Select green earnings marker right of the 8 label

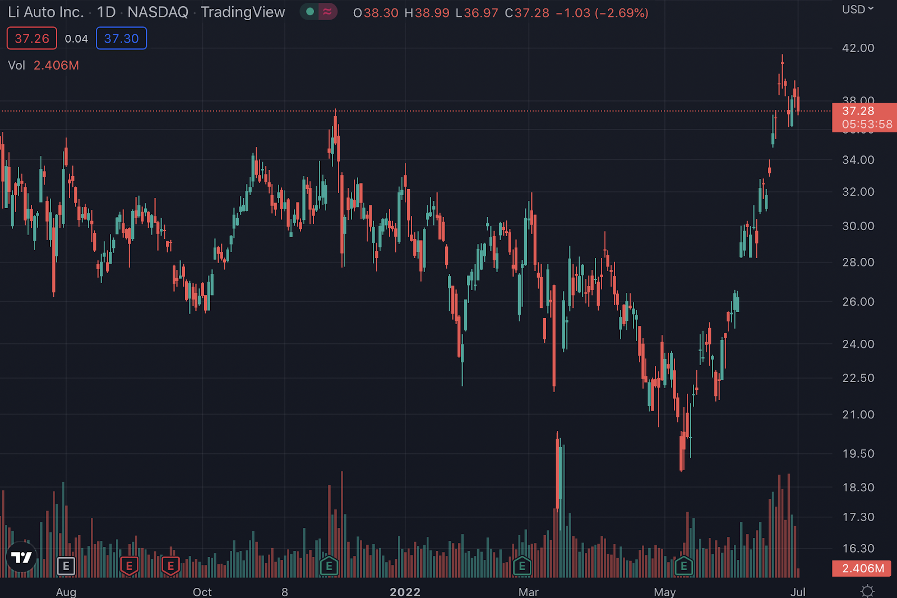(329, 566)
